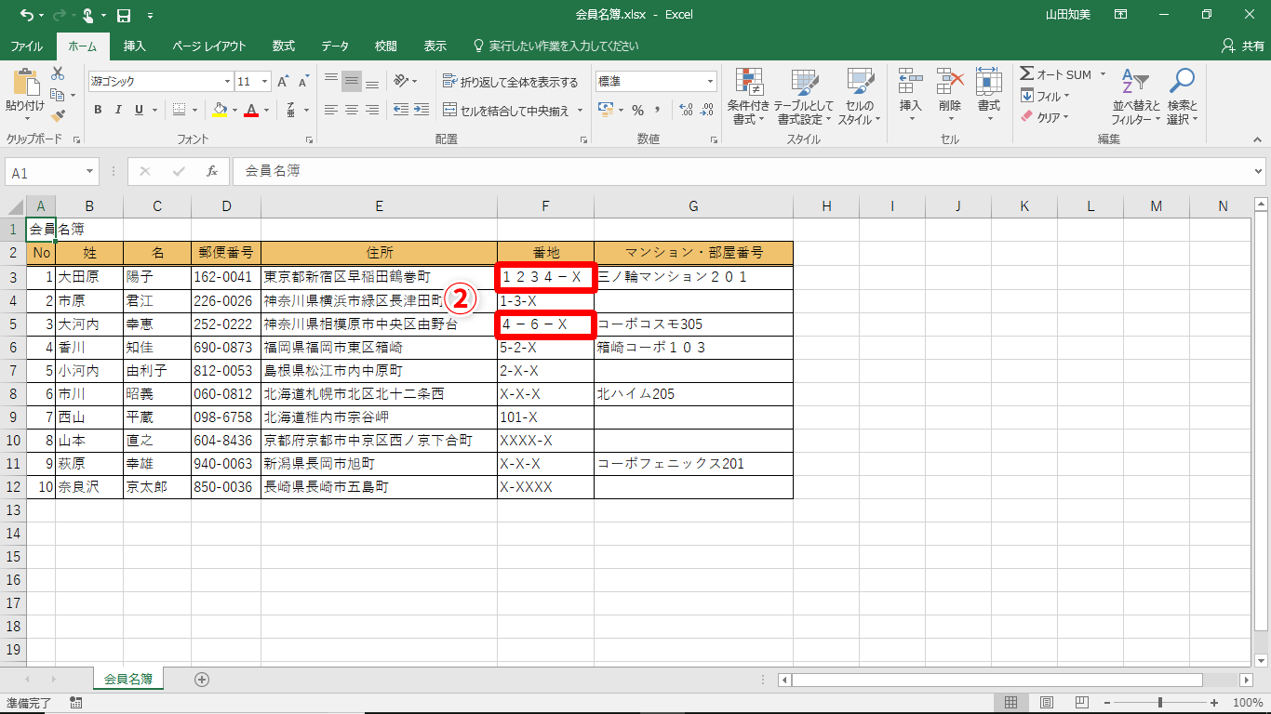Image resolution: width=1271 pixels, height=714 pixels.
Task: Add a new sheet with the plus button
Action: [202, 680]
